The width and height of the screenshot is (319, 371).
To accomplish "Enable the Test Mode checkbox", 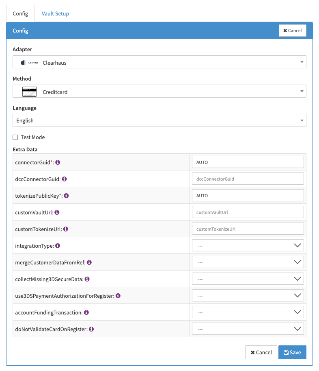I will coord(15,137).
